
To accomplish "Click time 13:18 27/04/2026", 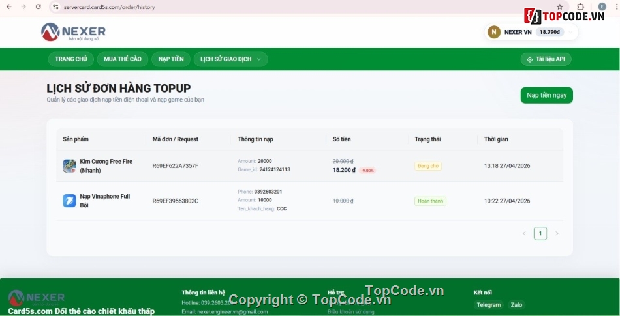I will coord(507,166).
